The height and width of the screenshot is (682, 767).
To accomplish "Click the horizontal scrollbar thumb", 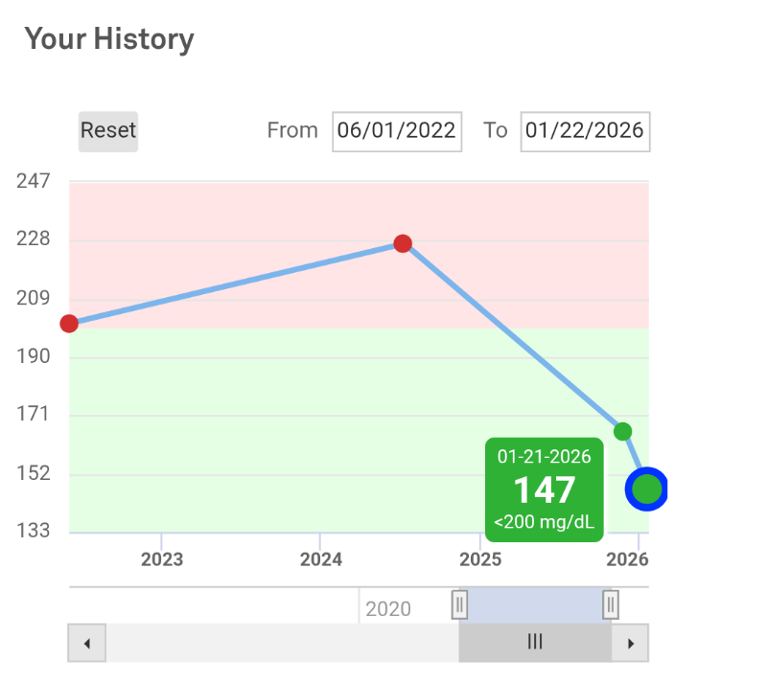I will pyautogui.click(x=535, y=643).
